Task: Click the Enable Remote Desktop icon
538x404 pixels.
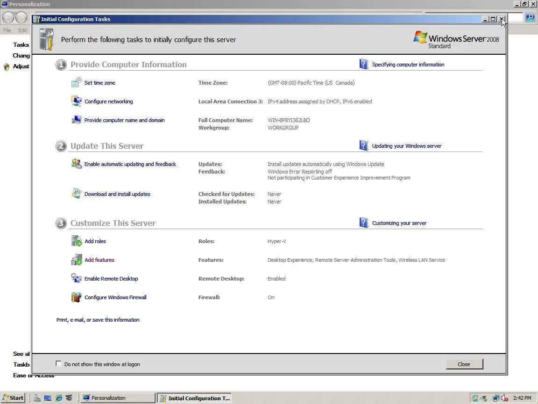Action: point(76,278)
